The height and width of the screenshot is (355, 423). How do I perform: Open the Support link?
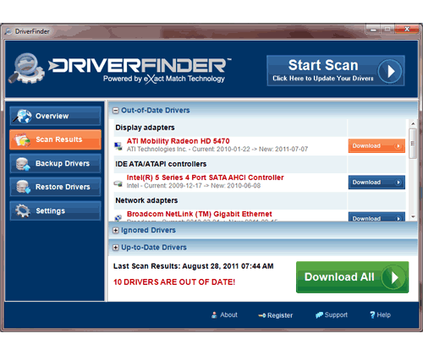[332, 315]
